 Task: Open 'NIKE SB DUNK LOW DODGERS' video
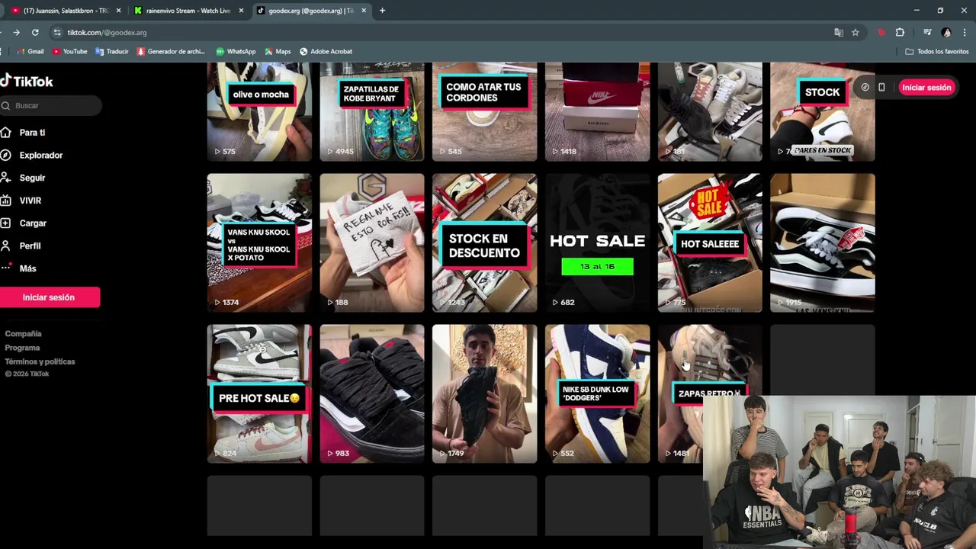pos(598,393)
